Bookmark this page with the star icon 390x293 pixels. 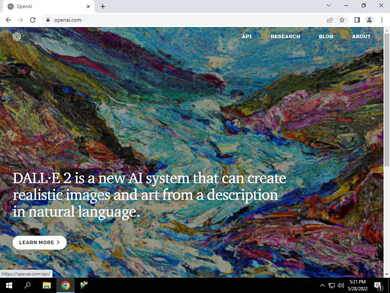pos(342,20)
